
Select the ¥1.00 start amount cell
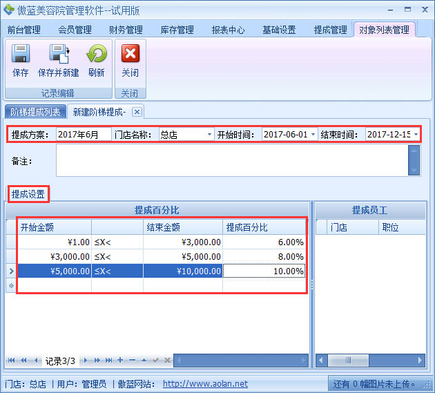click(55, 242)
